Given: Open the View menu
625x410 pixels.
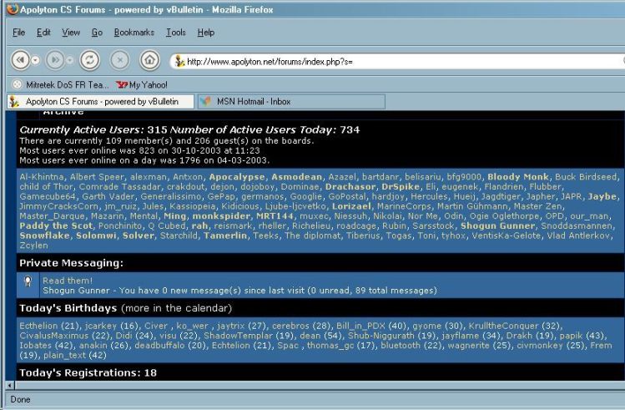Looking at the screenshot, I should (71, 33).
